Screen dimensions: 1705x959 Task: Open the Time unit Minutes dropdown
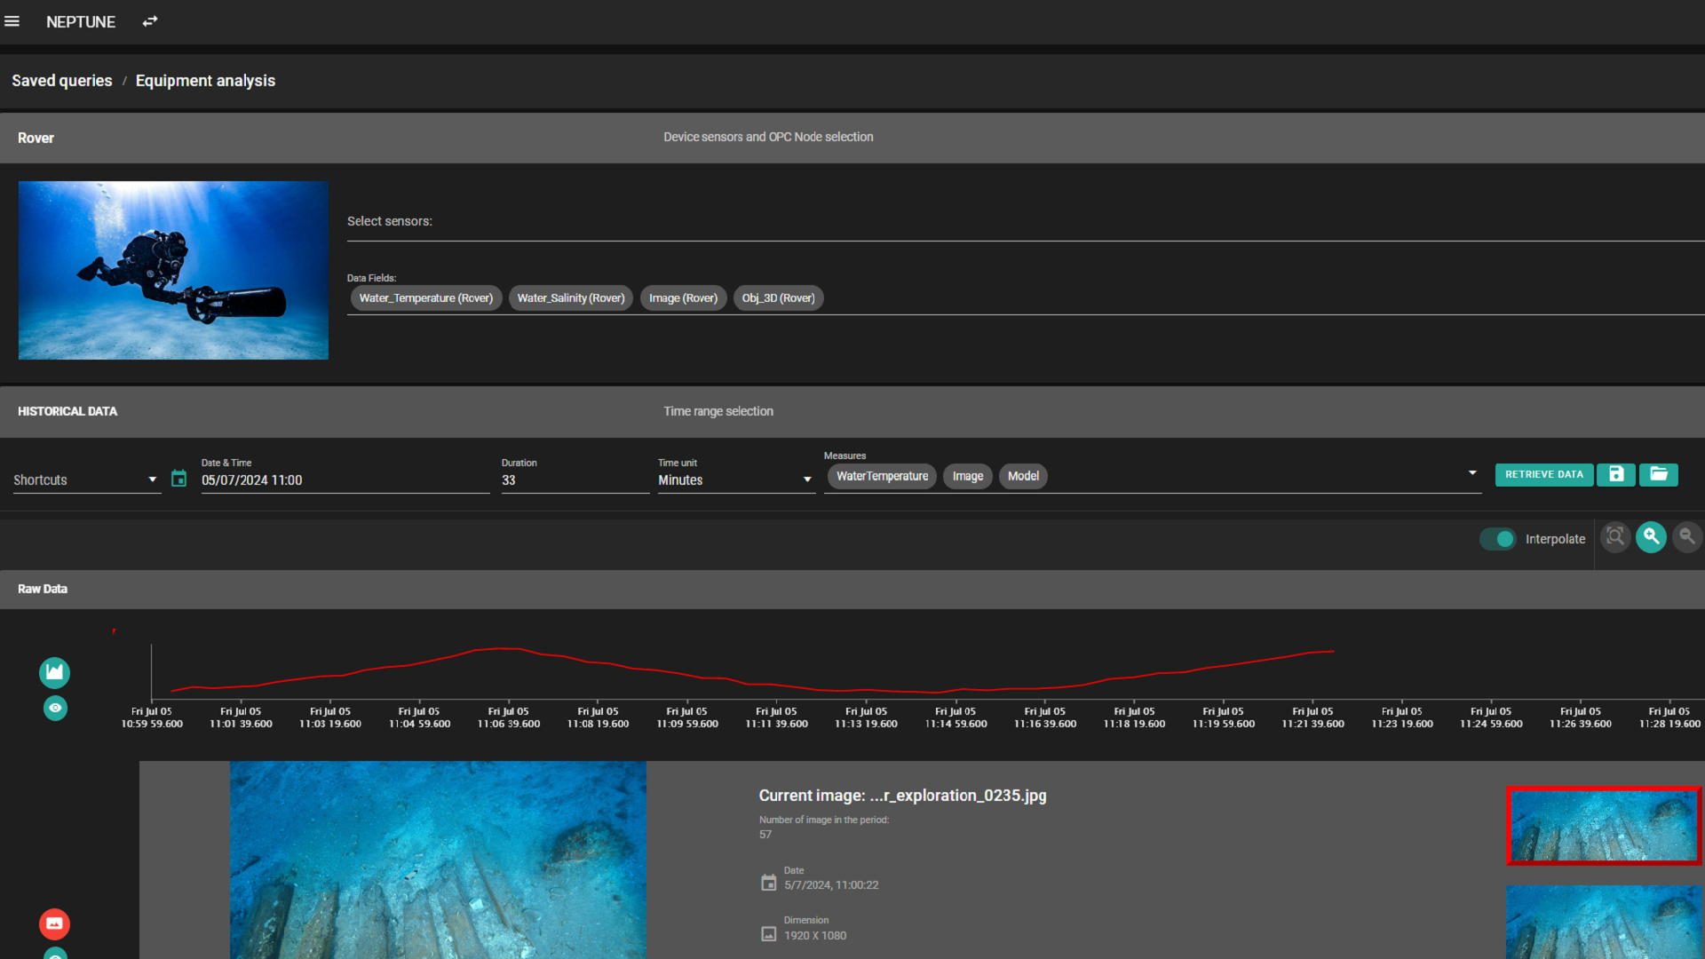(x=735, y=479)
